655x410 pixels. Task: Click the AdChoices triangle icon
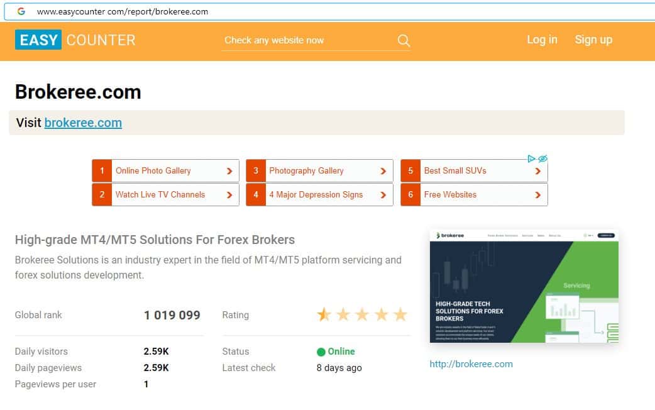coord(532,158)
